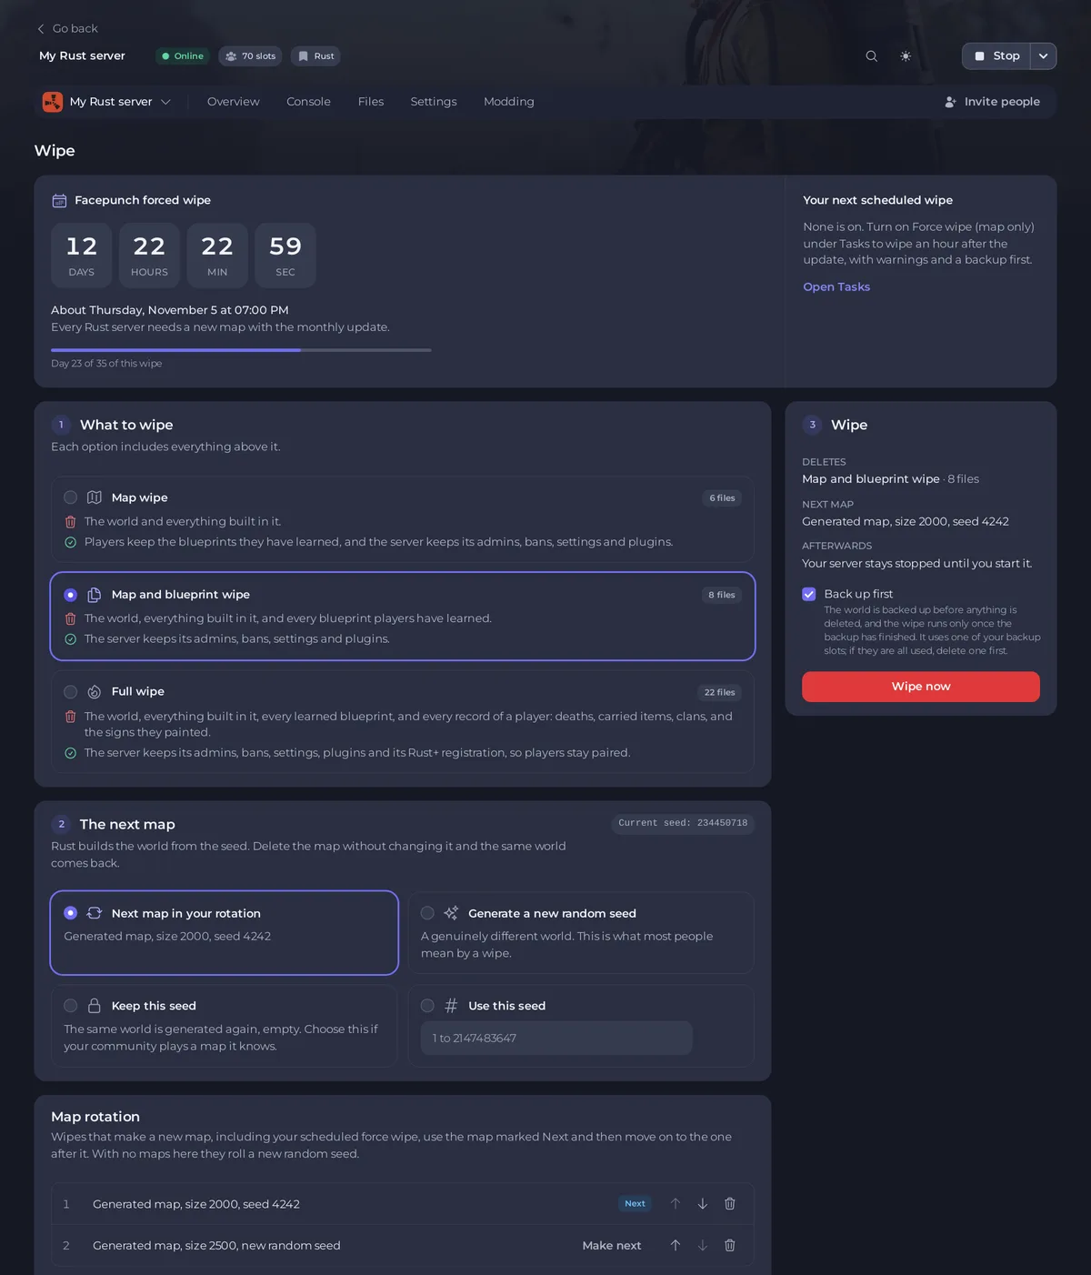
Task: Select the Map and blueprint wipe radio
Action: tap(70, 595)
